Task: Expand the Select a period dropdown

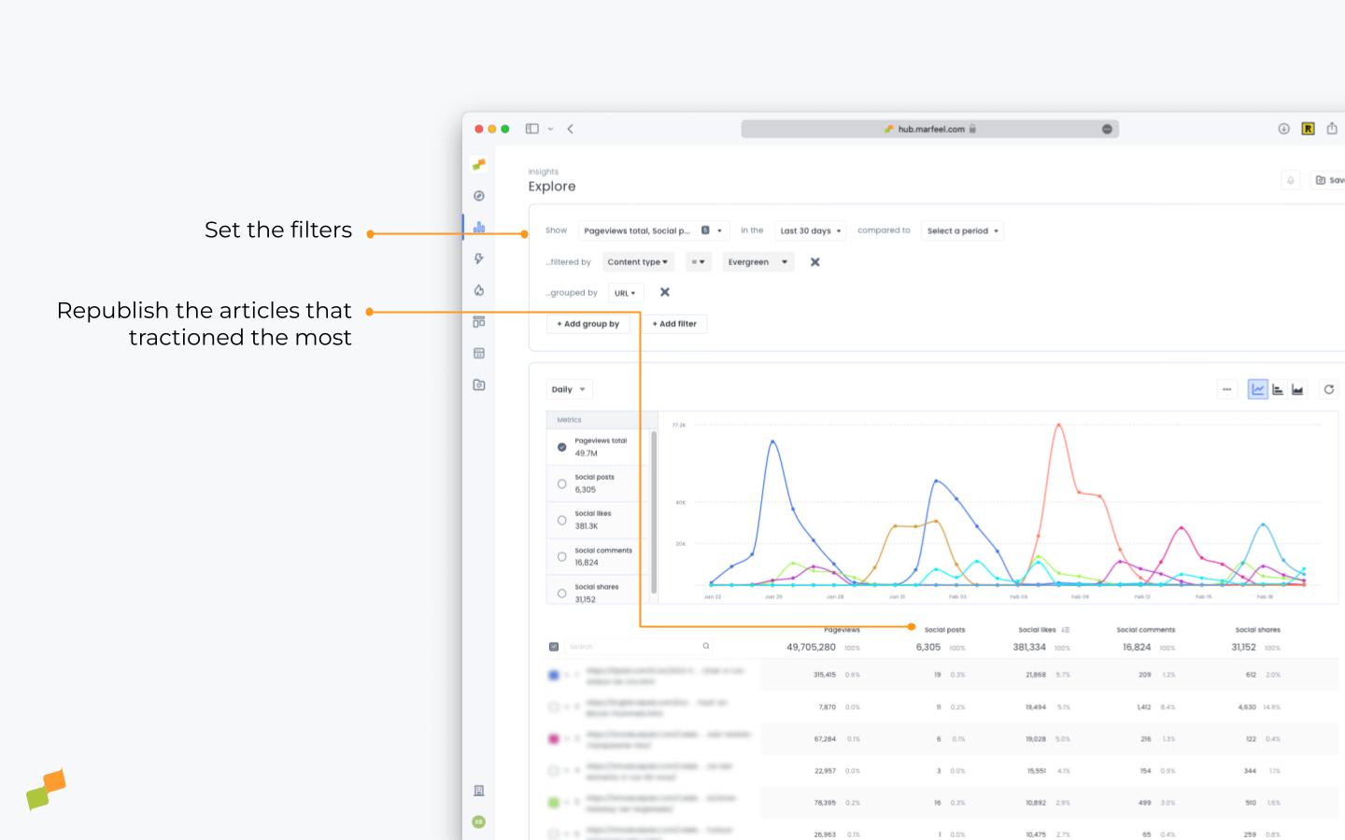Action: [962, 231]
